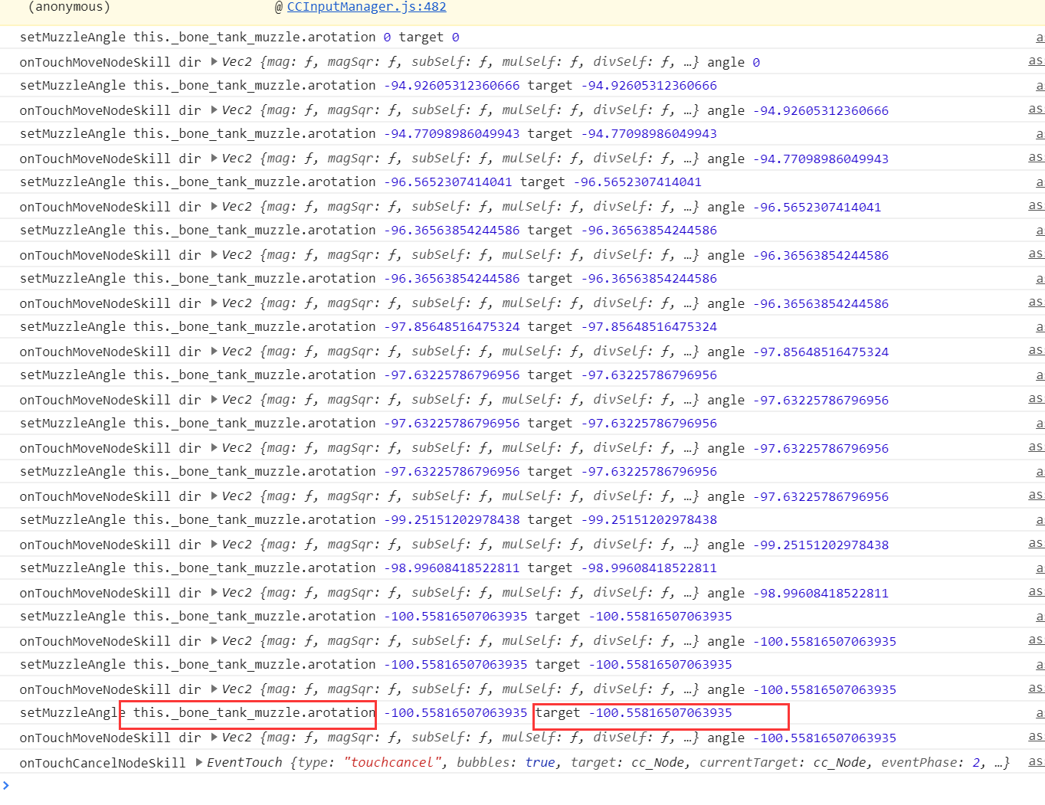Screen dimensions: 1045x805
Task: Click angle value -94.92605312360666 in onTouchMoveNodeSkill row
Action: coord(821,110)
